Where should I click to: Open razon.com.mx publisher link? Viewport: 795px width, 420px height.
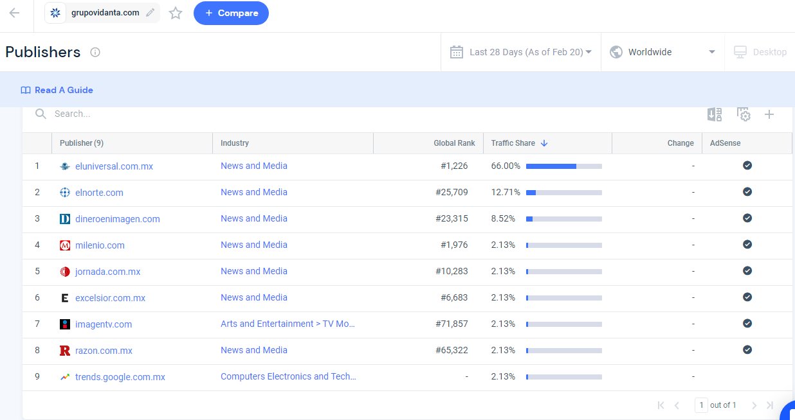(x=104, y=351)
